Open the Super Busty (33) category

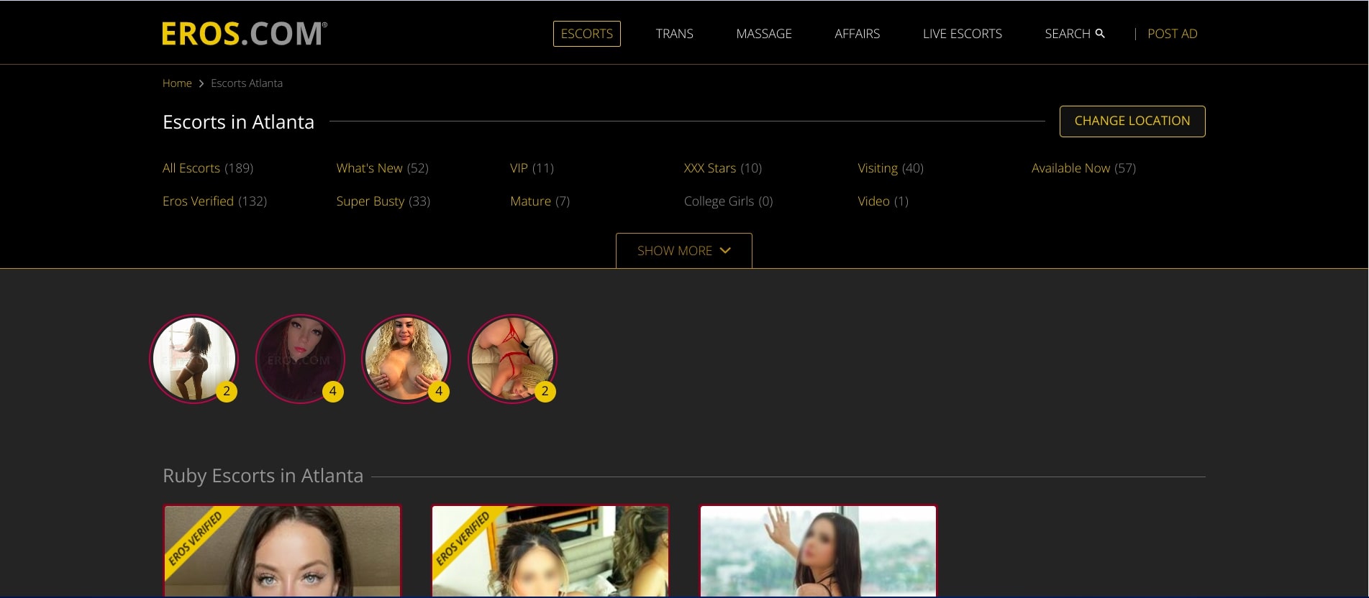point(383,201)
